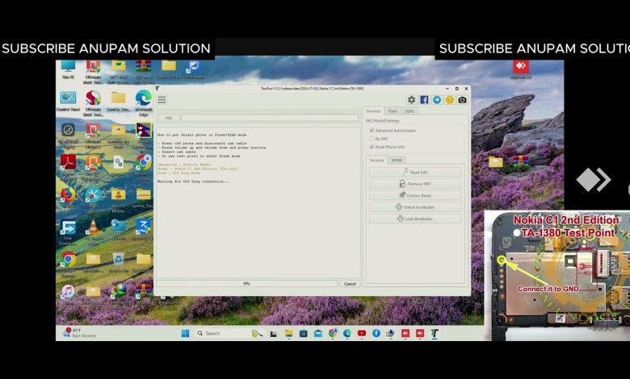Screen dimensions: 630x379
Task: Open weather widget showing Rain showers
Action: coord(80,333)
